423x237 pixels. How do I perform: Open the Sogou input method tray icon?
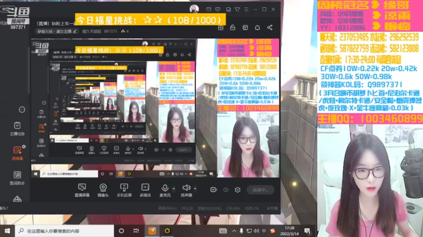272,231
